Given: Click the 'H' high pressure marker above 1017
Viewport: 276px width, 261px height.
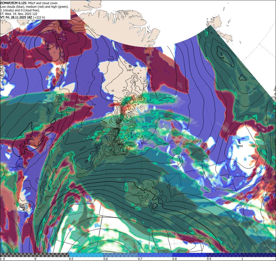Looking at the screenshot, I should pos(130,66).
